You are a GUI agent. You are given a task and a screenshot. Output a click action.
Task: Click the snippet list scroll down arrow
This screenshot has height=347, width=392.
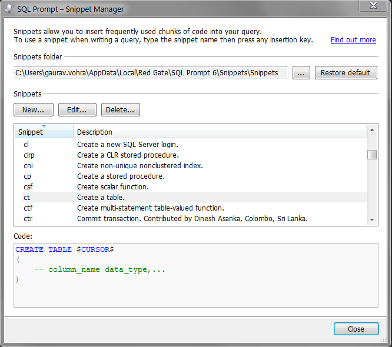372,219
